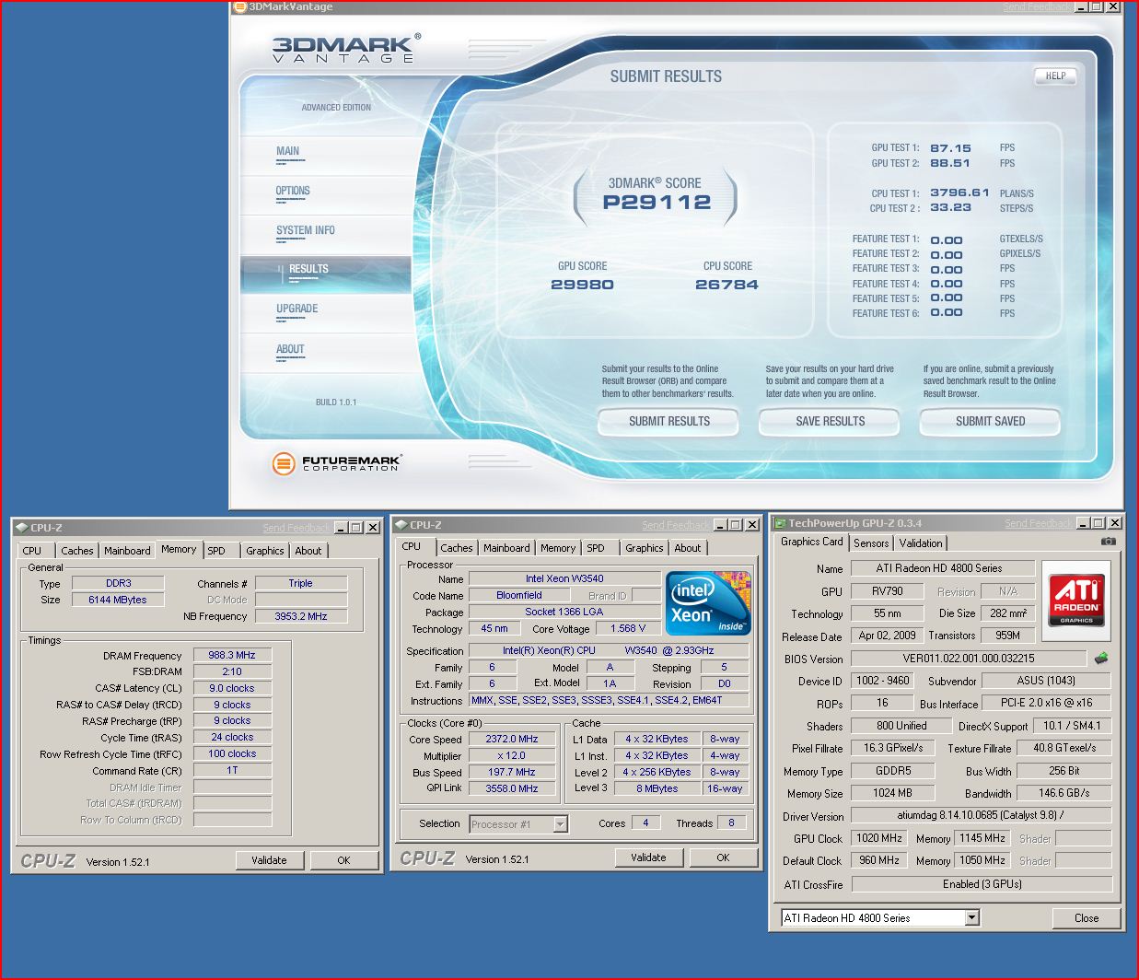1139x980 pixels.
Task: Click the GPU-Z graphics card Name field
Action: point(942,568)
